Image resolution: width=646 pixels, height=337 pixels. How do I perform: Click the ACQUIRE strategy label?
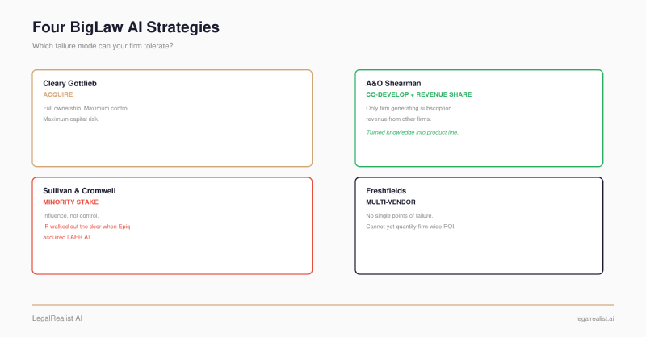click(x=57, y=94)
